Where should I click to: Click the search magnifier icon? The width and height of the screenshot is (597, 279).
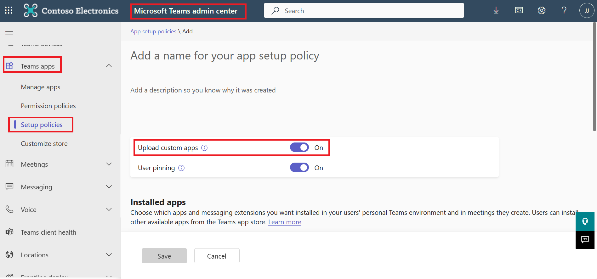click(275, 11)
